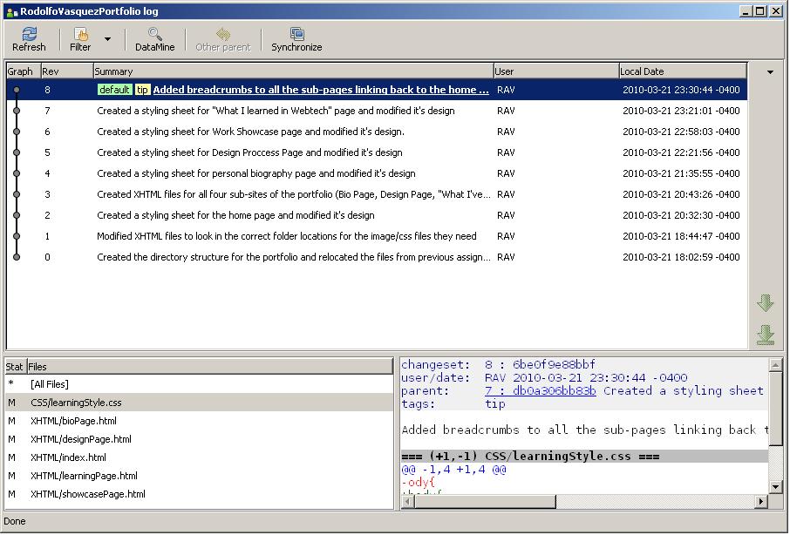The height and width of the screenshot is (535, 790).
Task: Select revision 2 home page styling row
Action: click(377, 215)
